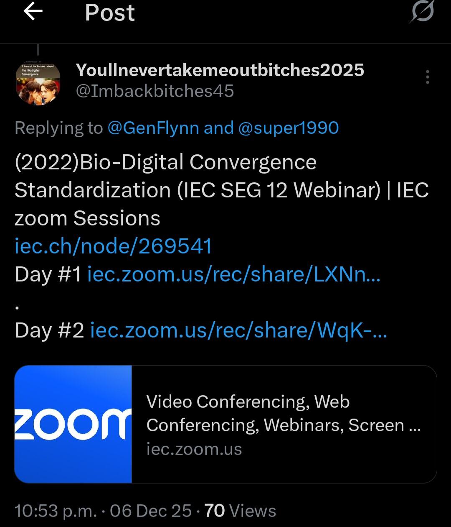Tap the poster's profile avatar
451x527 pixels.
[x=38, y=84]
